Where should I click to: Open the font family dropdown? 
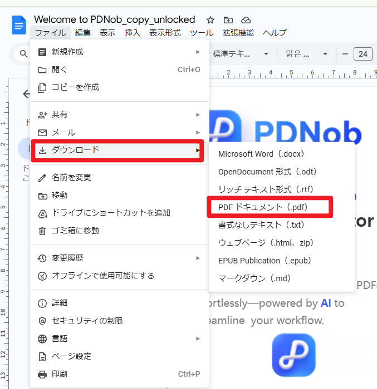306,54
